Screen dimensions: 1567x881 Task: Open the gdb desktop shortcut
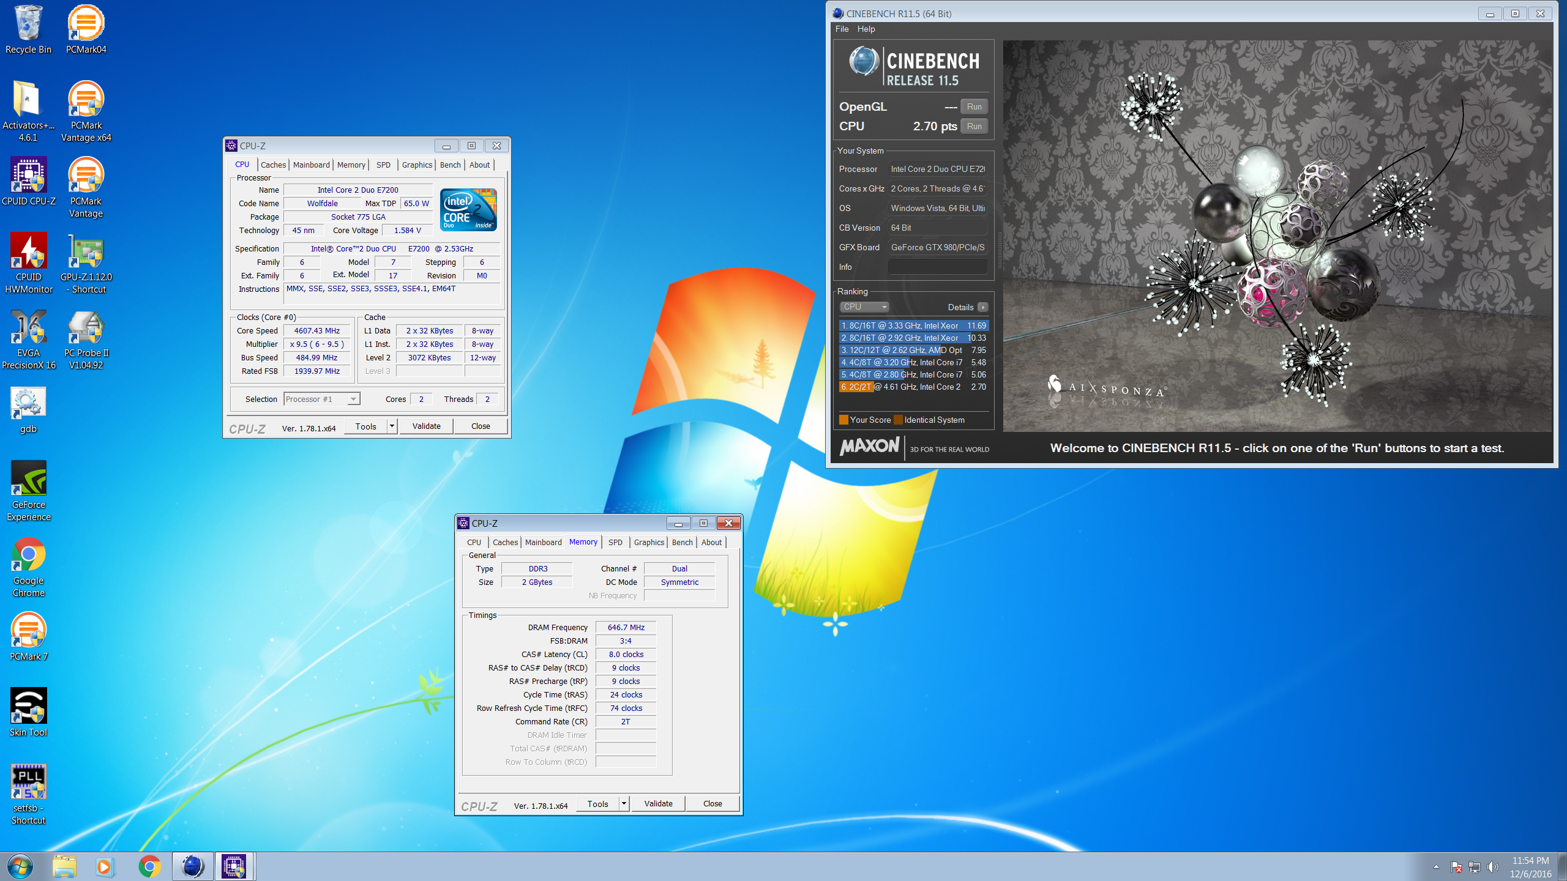[x=28, y=409]
